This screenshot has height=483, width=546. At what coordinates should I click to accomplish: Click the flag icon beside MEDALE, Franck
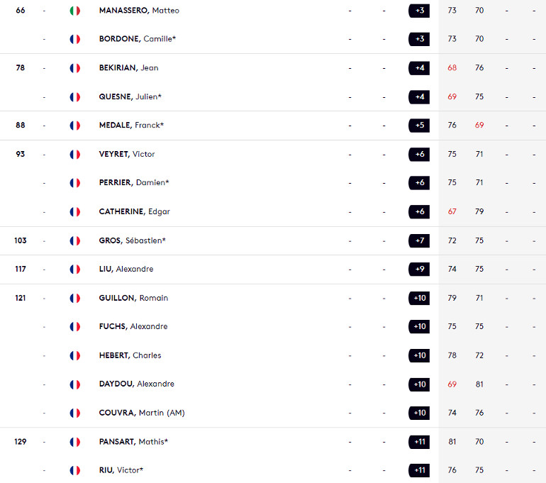[x=75, y=126]
